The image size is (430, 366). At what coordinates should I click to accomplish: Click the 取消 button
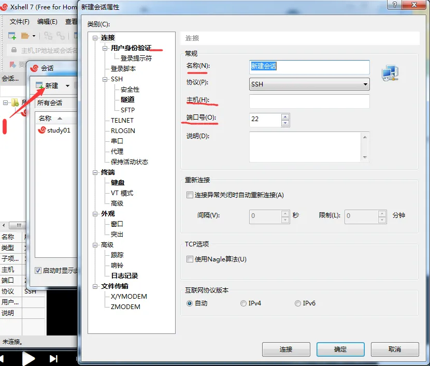394,349
